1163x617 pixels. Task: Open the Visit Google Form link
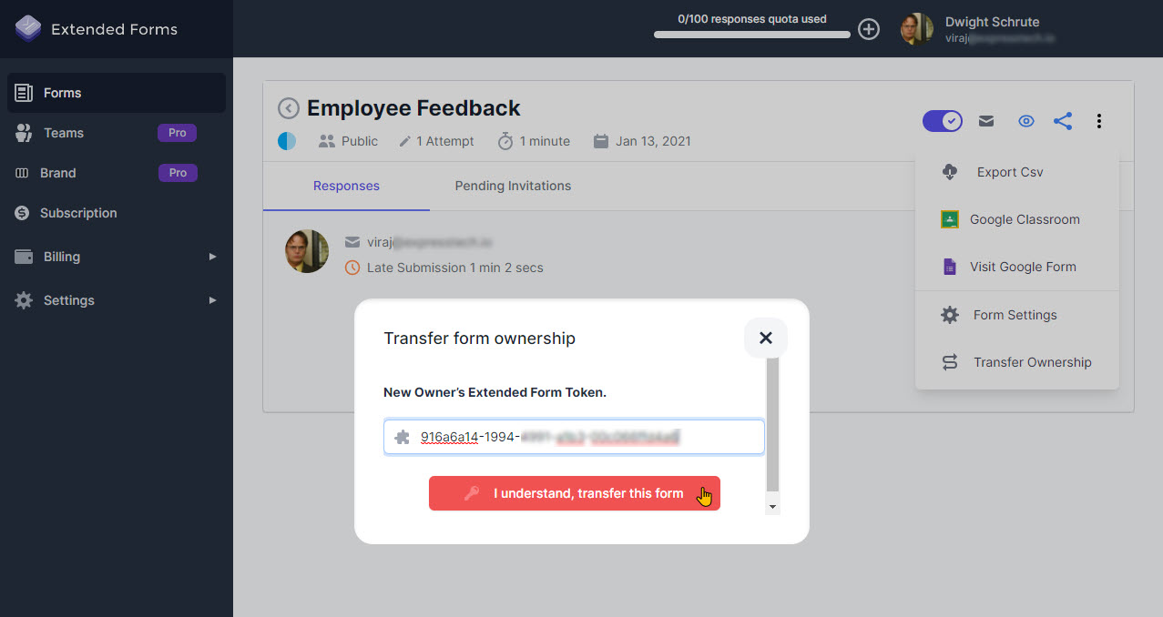(1024, 267)
